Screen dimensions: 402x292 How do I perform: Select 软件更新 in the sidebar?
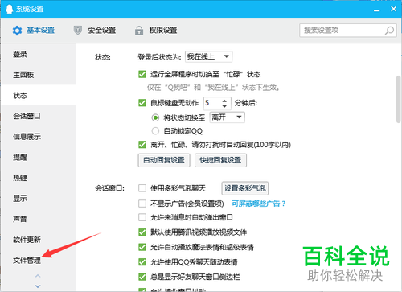pyautogui.click(x=39, y=240)
